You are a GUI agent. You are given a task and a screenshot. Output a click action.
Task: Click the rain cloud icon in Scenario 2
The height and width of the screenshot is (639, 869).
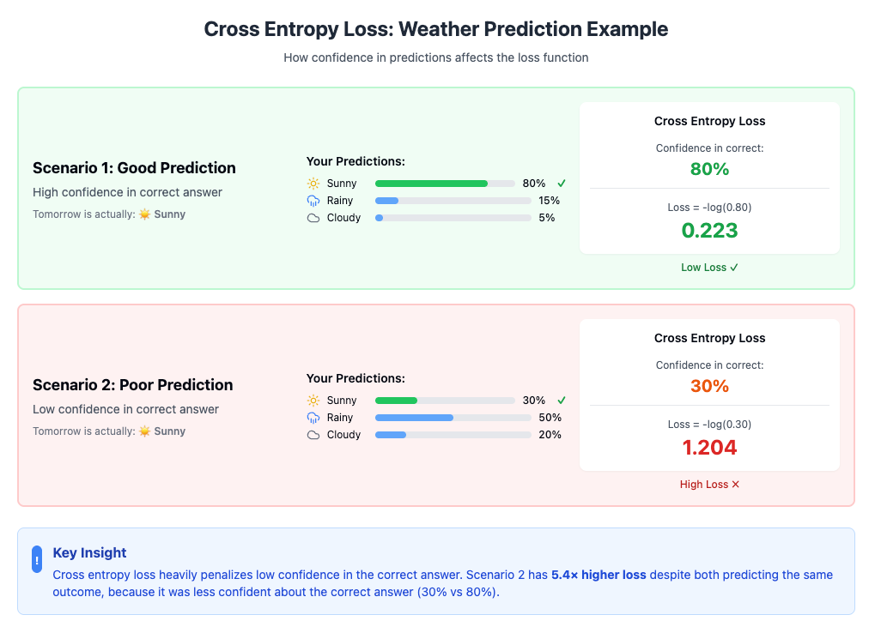[x=313, y=418]
